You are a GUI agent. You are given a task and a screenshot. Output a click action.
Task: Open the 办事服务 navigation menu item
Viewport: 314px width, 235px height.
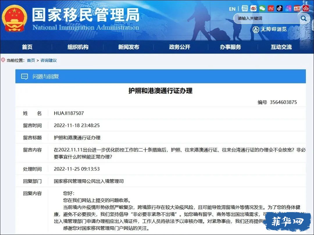(230, 47)
